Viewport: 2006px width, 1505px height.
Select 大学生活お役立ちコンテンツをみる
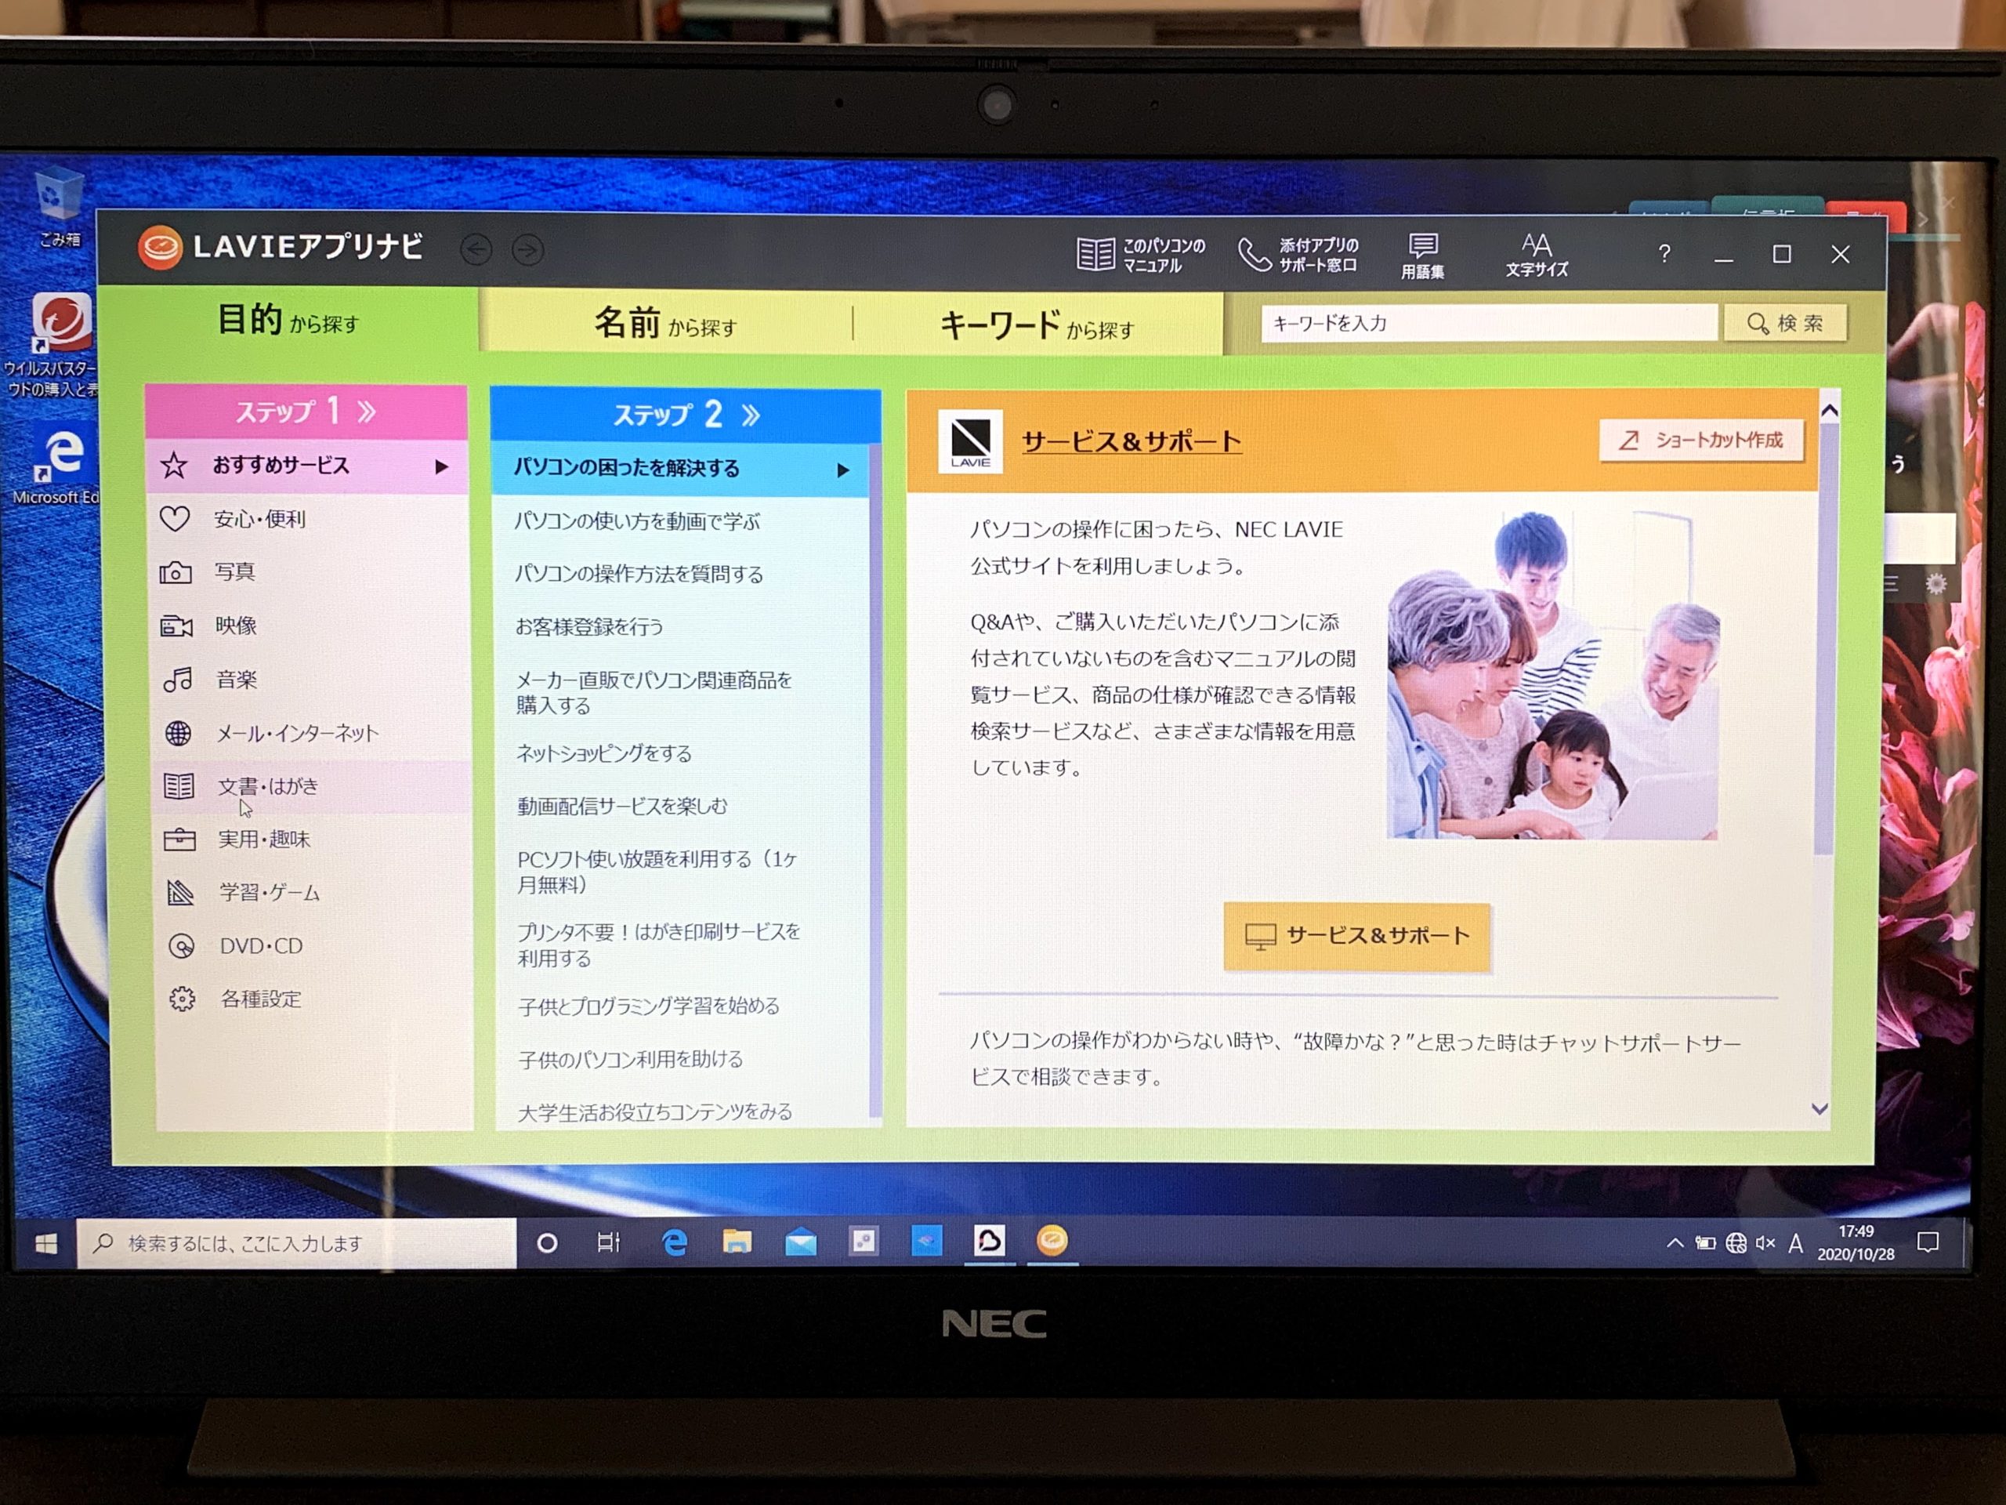point(682,1112)
